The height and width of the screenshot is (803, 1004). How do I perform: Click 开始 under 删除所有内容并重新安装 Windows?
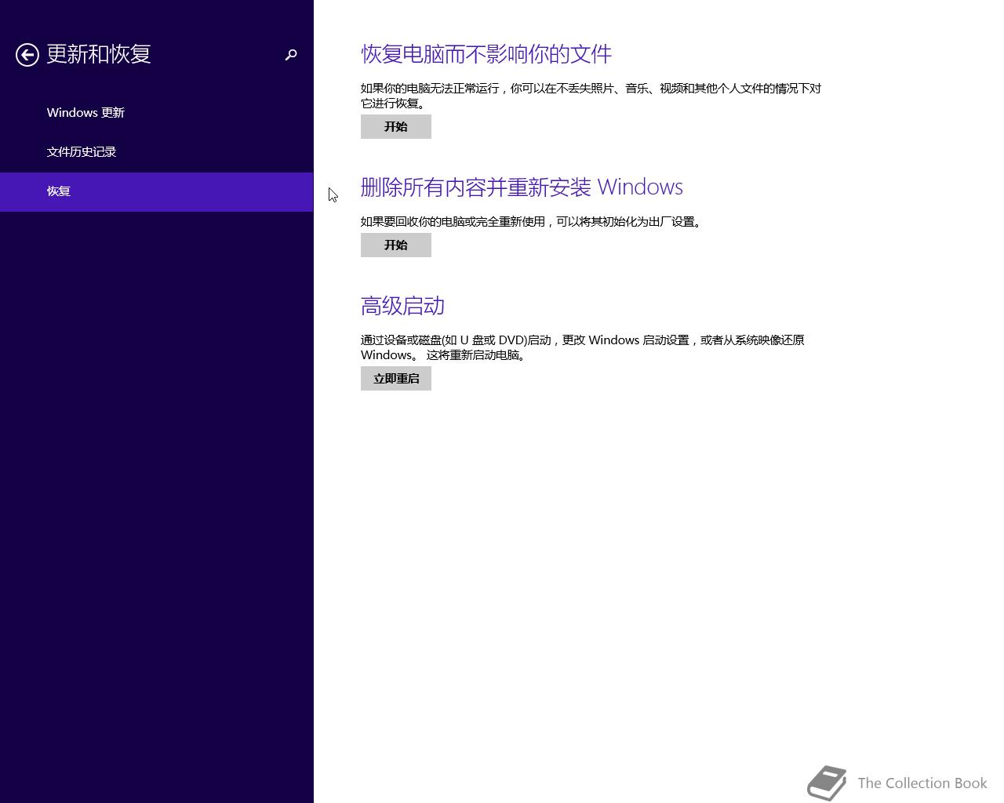click(396, 245)
